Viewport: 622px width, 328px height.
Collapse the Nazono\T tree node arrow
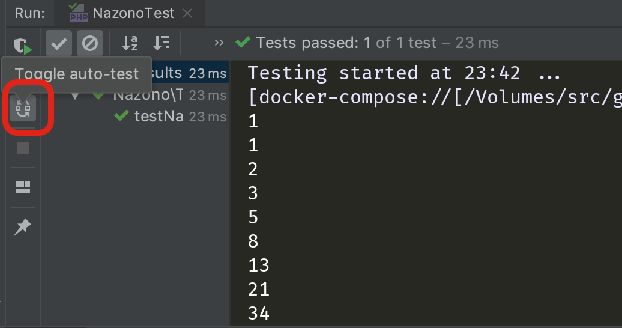click(x=75, y=95)
